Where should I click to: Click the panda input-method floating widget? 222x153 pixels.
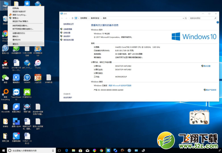coord(199,117)
